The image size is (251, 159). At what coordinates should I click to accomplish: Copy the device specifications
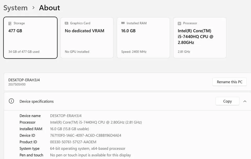[227, 101]
